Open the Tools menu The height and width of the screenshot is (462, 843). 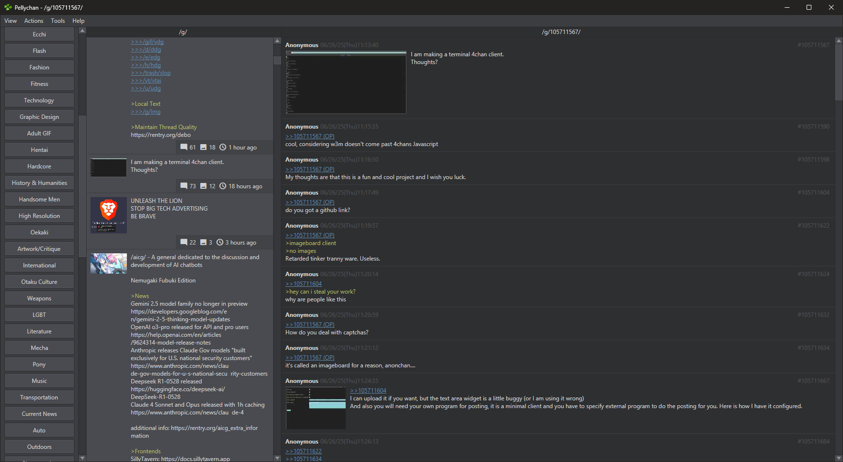[x=58, y=21]
